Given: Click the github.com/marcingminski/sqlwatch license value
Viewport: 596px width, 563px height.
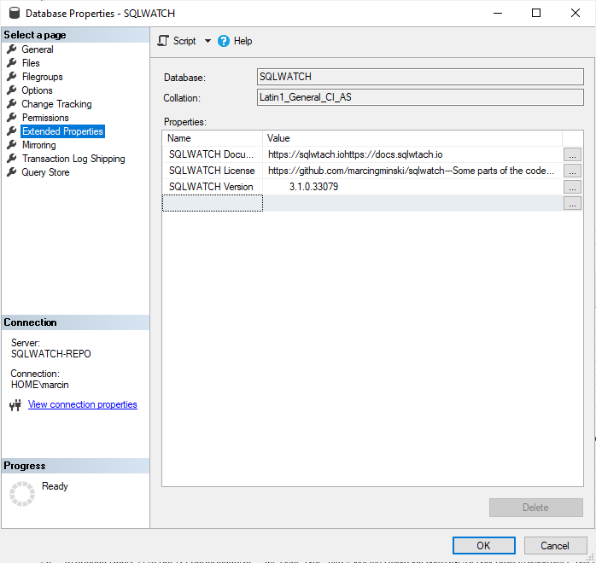Looking at the screenshot, I should tap(411, 171).
